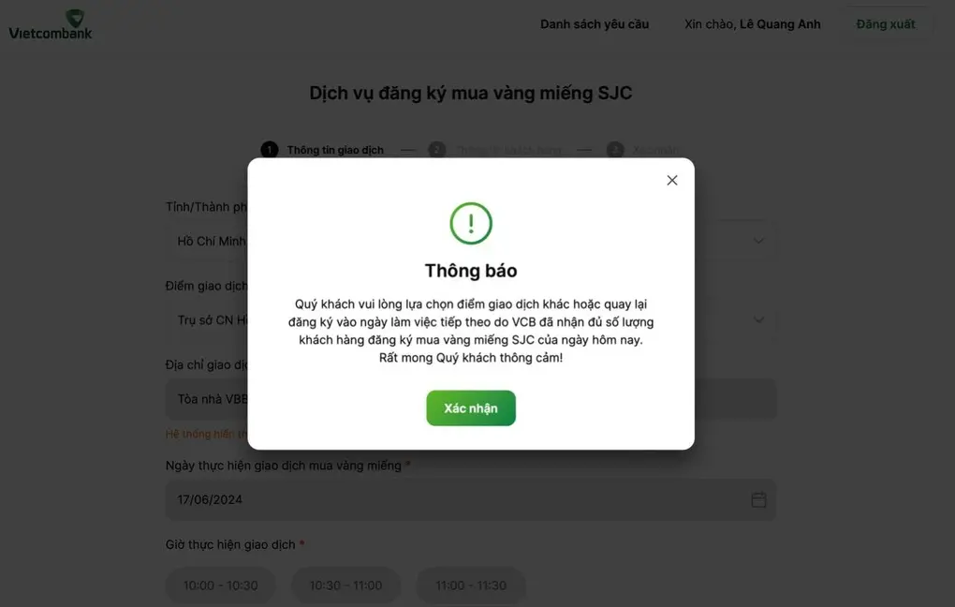This screenshot has height=607, width=955.
Task: Click the exclamation alert icon in dialog
Action: coord(471,224)
